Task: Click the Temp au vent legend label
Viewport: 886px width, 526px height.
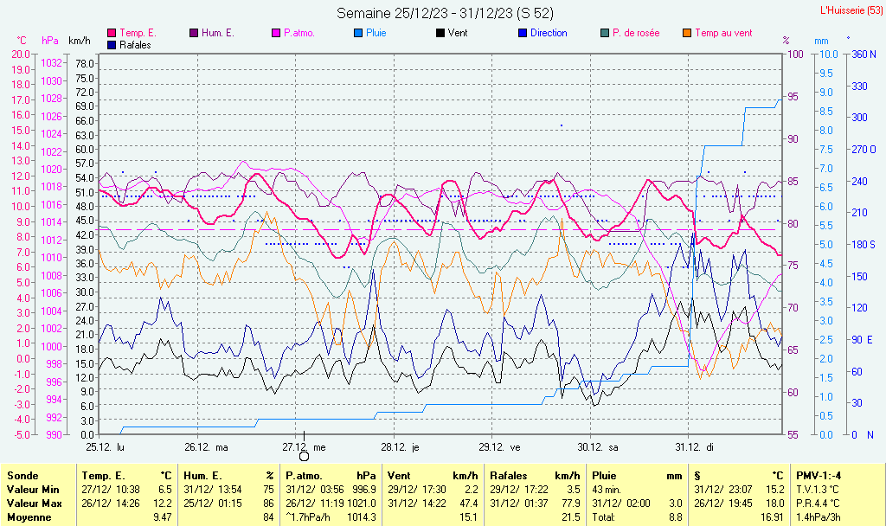Action: [723, 34]
